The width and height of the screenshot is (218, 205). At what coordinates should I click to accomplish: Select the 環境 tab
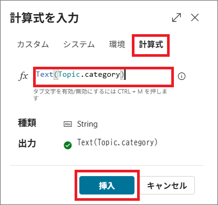(117, 44)
